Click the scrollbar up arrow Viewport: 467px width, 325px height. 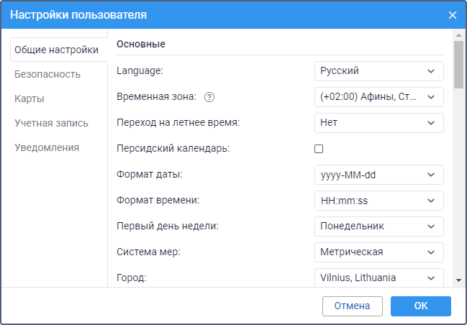[458, 35]
